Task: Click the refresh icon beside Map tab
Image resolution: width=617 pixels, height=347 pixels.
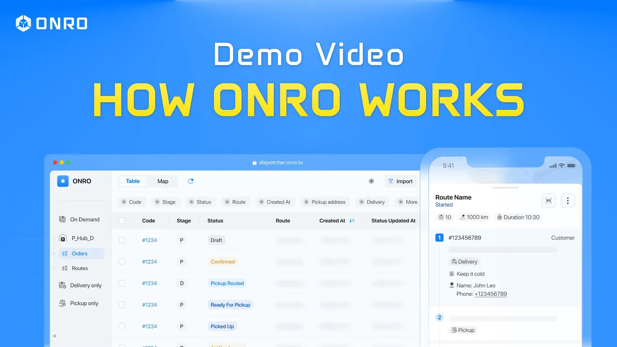Action: (x=190, y=181)
